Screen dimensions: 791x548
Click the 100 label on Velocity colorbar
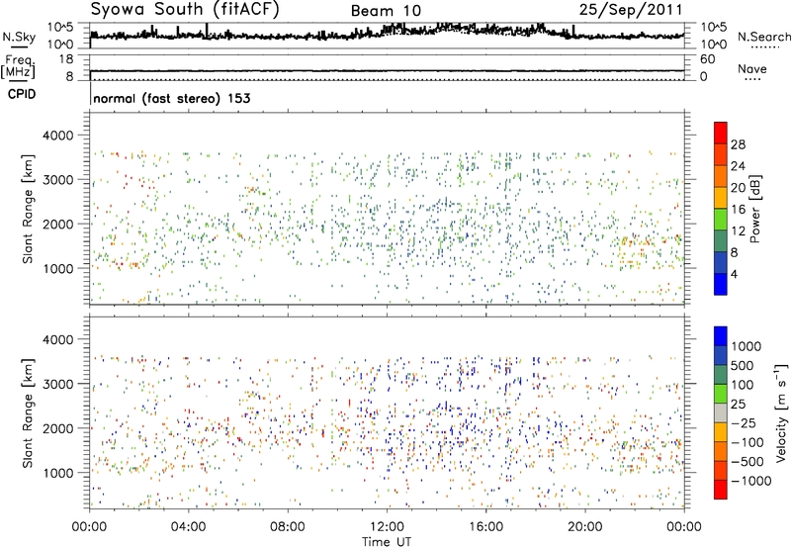pyautogui.click(x=743, y=385)
